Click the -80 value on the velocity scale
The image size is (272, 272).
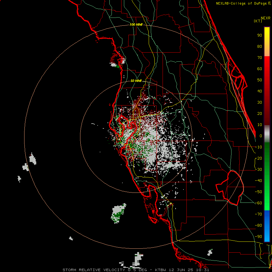(258, 225)
